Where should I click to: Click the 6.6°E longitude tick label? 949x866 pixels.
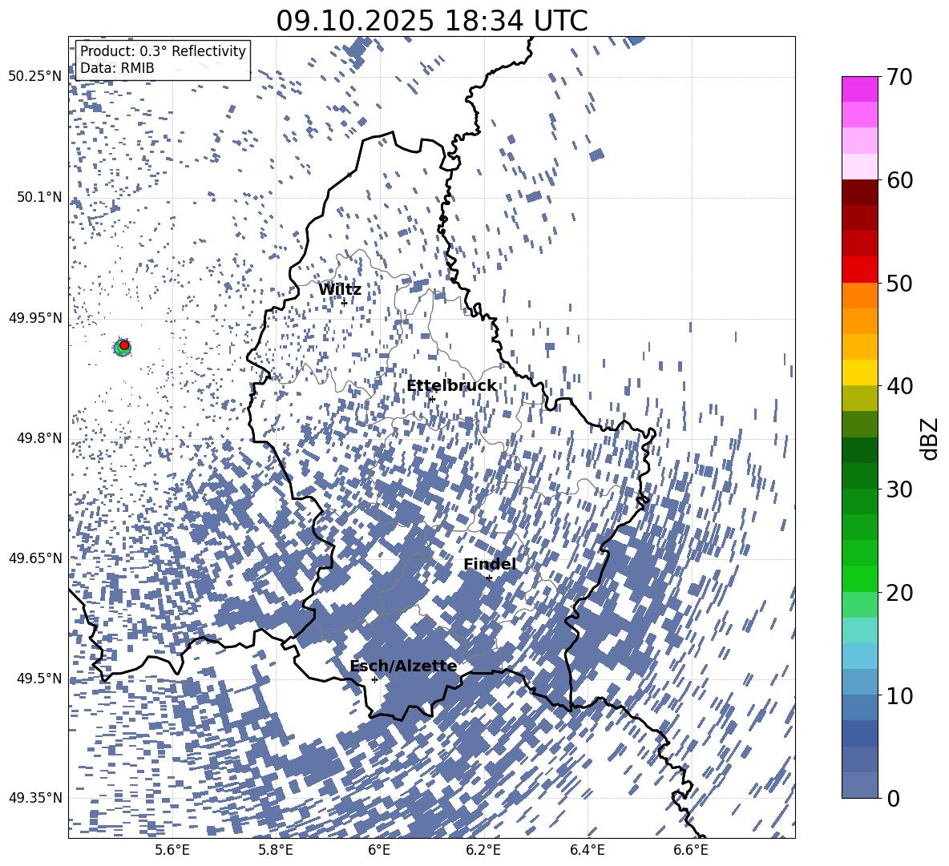click(x=691, y=851)
